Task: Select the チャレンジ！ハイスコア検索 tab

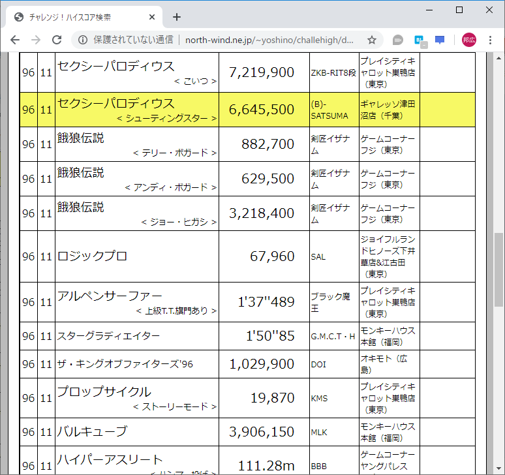Action: pyautogui.click(x=82, y=17)
